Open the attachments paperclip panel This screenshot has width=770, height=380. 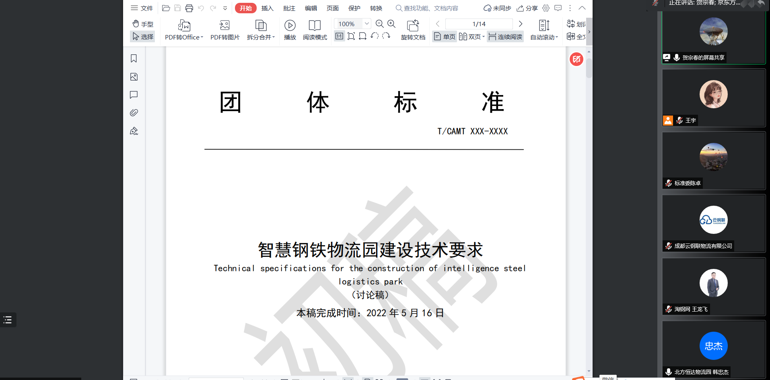tap(134, 113)
